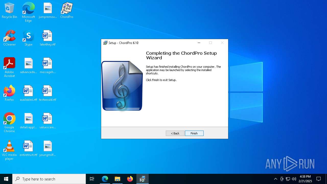Select the detailsappl... image file icon

point(28,121)
